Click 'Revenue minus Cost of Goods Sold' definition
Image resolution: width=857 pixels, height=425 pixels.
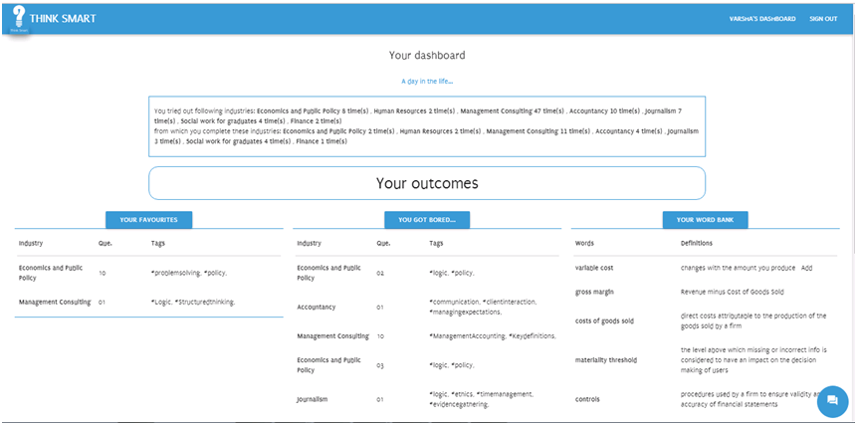[x=732, y=293]
